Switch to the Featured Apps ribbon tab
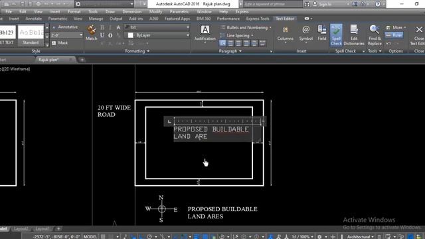Screen dimensions: 425x239 pos(177,19)
